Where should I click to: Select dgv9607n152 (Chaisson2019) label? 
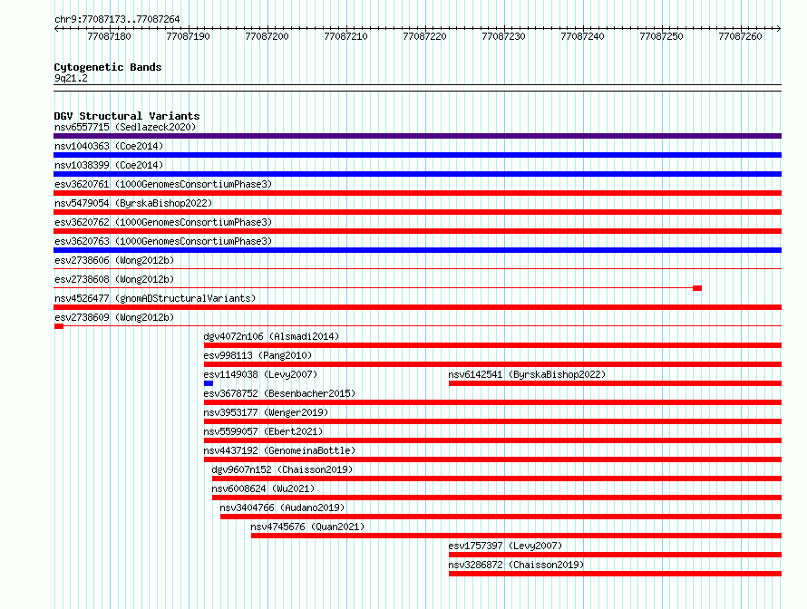point(282,469)
